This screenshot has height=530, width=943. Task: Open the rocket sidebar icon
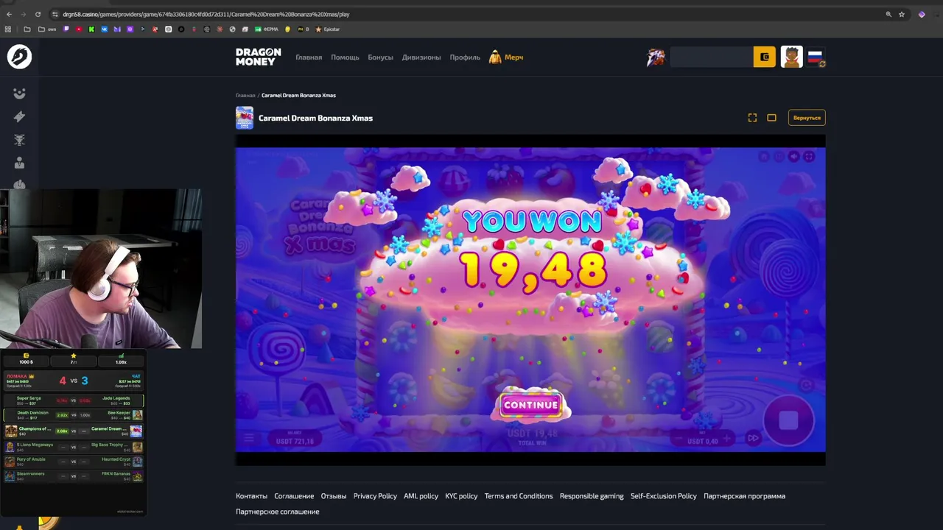tap(19, 116)
